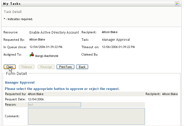
Task: Click the Release button
Action: 27,67
